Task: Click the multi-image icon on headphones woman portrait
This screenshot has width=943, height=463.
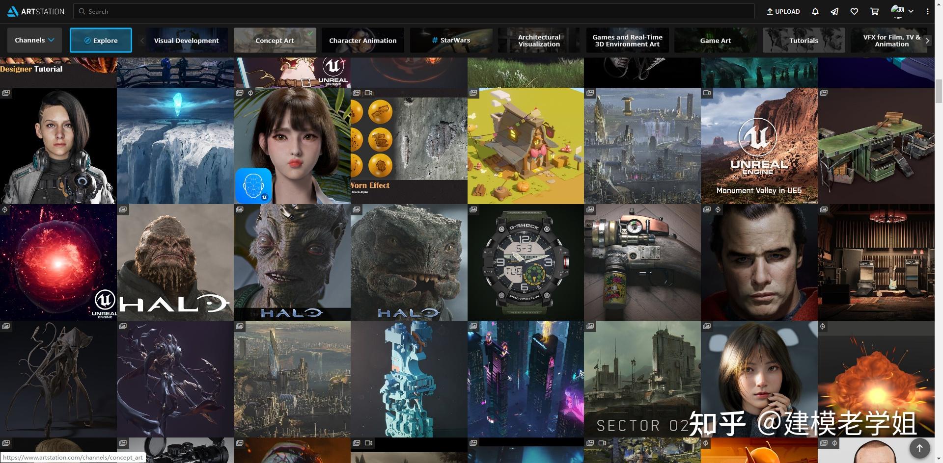Action: tap(6, 93)
